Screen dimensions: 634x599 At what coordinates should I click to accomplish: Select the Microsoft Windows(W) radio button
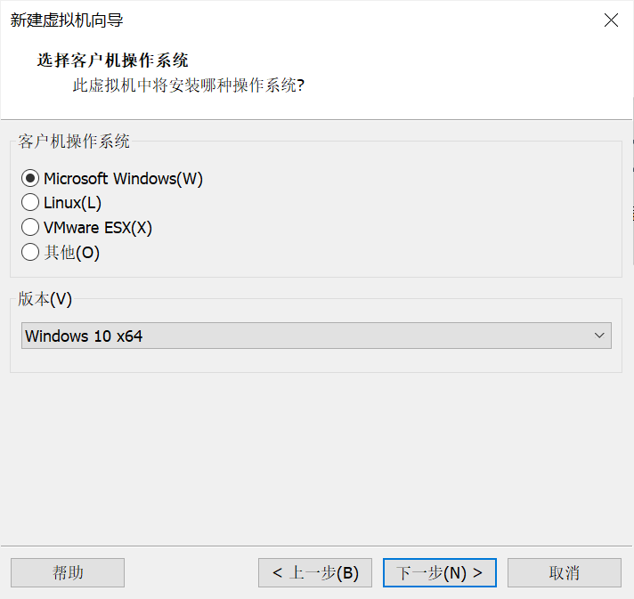click(30, 179)
